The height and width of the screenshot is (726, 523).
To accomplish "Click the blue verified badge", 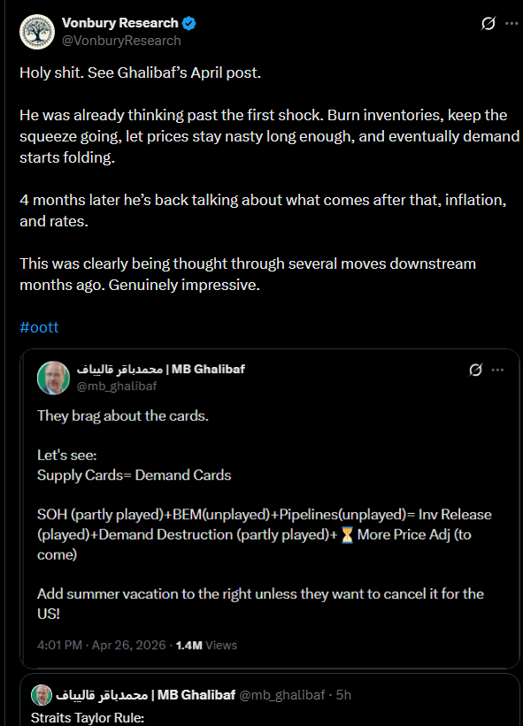I will tap(189, 23).
